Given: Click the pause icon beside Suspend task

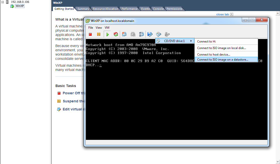Looking at the screenshot, I should click(x=59, y=101).
